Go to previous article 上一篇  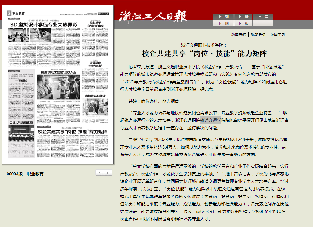click(263, 17)
